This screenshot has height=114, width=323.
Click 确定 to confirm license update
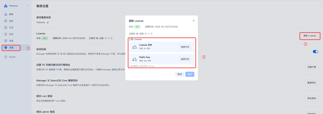coord(190,74)
